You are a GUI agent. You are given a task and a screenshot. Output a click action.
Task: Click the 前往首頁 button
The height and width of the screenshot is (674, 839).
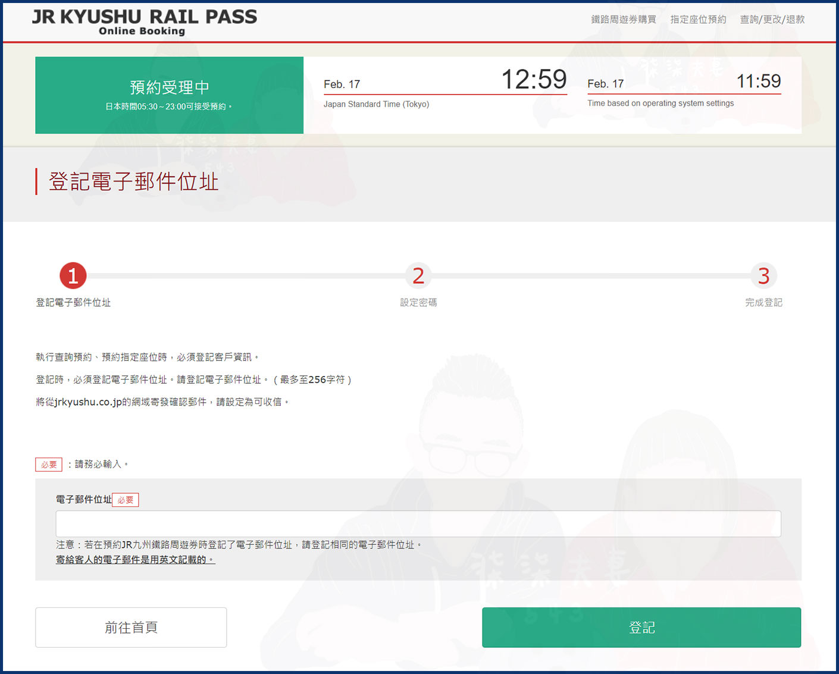[x=131, y=627]
